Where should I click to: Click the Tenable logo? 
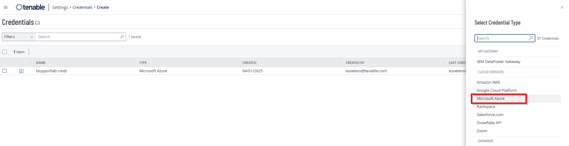(30, 7)
